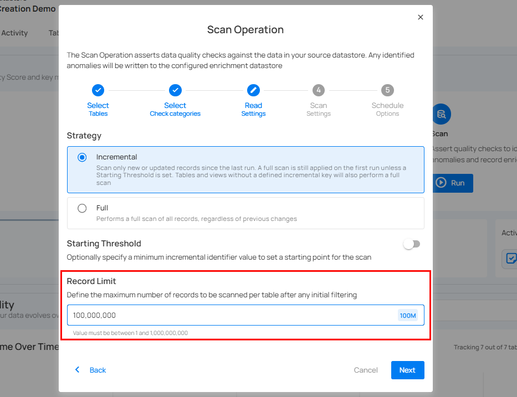517x397 pixels.
Task: Click the Read Settings pencil step icon
Action: click(x=253, y=90)
